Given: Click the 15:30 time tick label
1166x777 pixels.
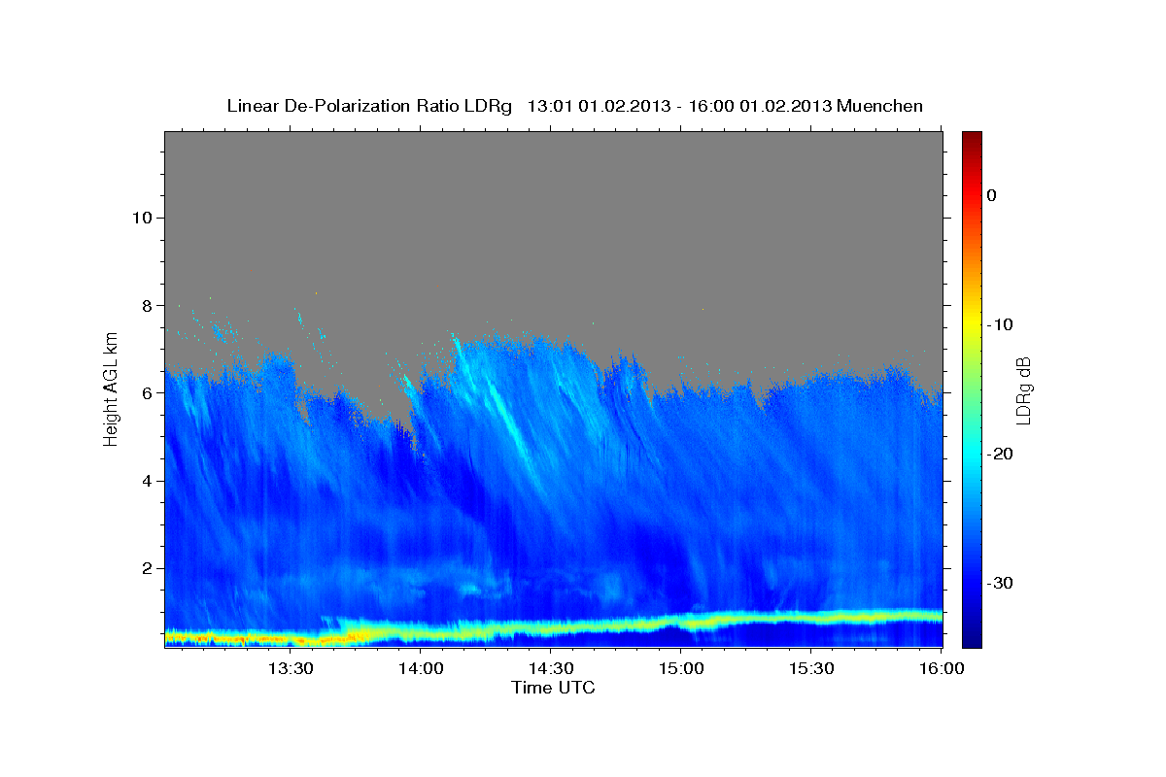Looking at the screenshot, I should click(811, 668).
